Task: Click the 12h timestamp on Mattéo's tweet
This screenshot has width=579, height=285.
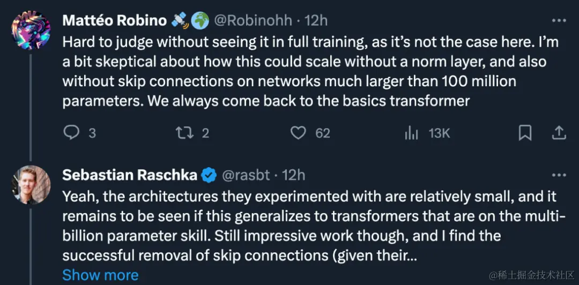Action: click(x=316, y=20)
